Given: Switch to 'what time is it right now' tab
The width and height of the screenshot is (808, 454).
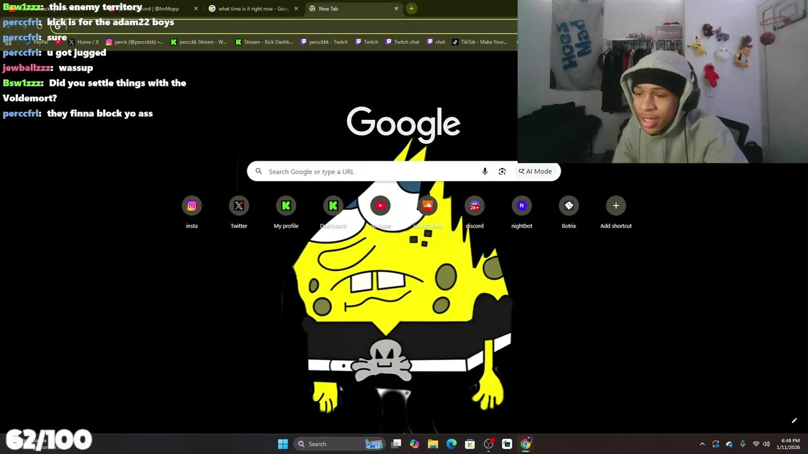Looking at the screenshot, I should tap(252, 9).
